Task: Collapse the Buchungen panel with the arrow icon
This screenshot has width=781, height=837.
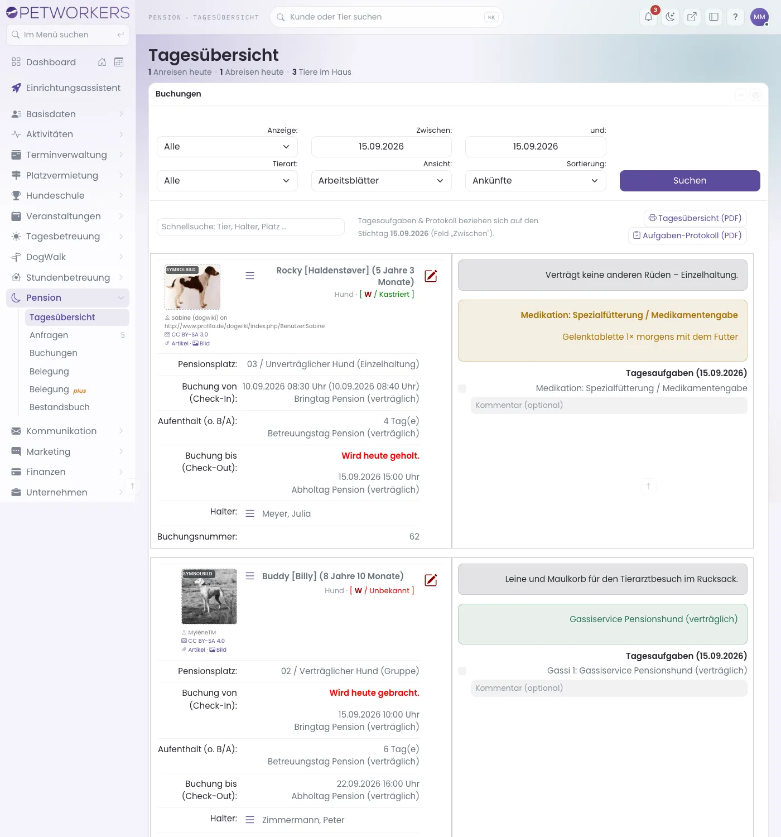Action: [741, 95]
